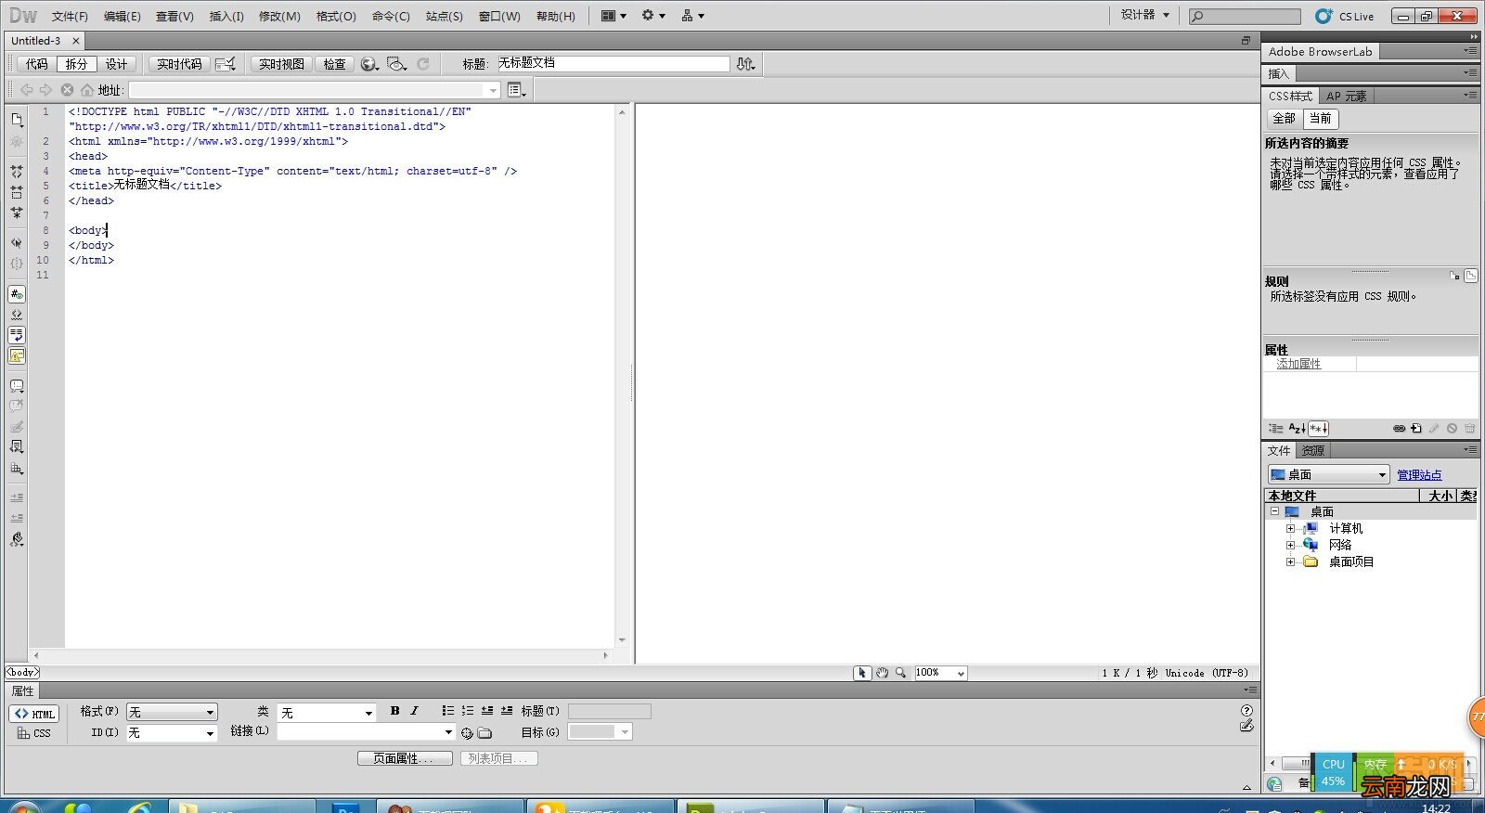This screenshot has height=813, width=1485.
Task: Click the Attach style sheet link icon
Action: coord(1399,429)
